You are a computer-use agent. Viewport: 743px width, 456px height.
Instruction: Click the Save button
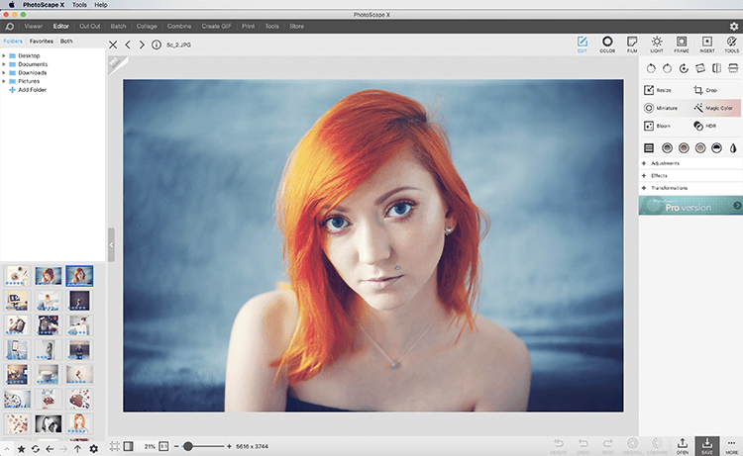coord(707,446)
